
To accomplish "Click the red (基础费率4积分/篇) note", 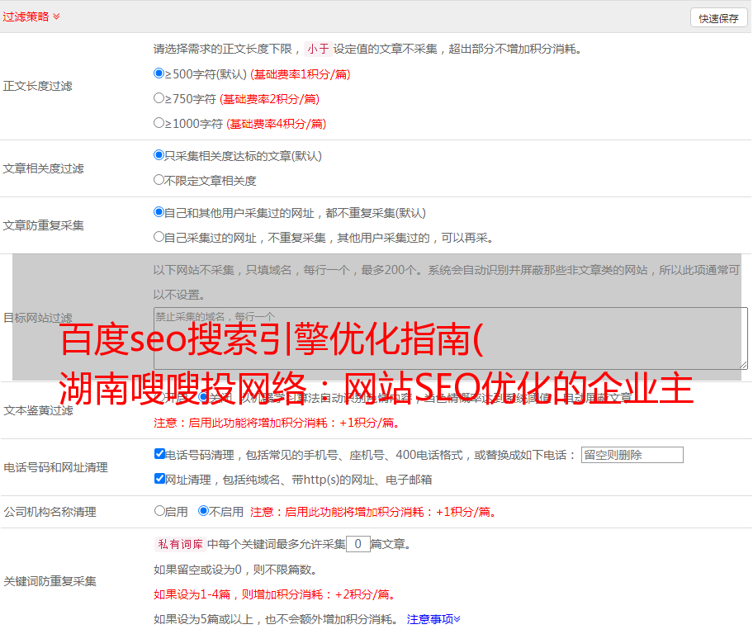I will (276, 124).
